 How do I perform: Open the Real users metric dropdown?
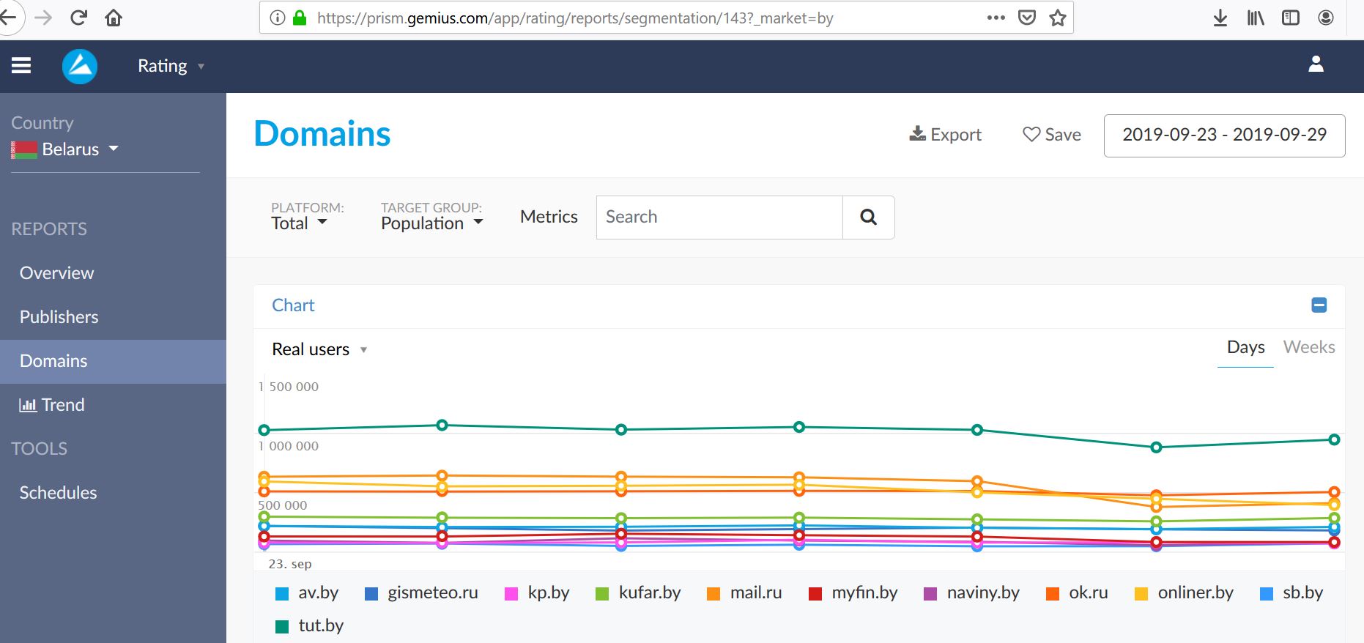[x=319, y=349]
